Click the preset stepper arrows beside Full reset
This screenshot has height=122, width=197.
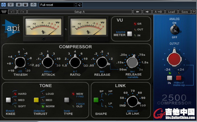click(76, 5)
